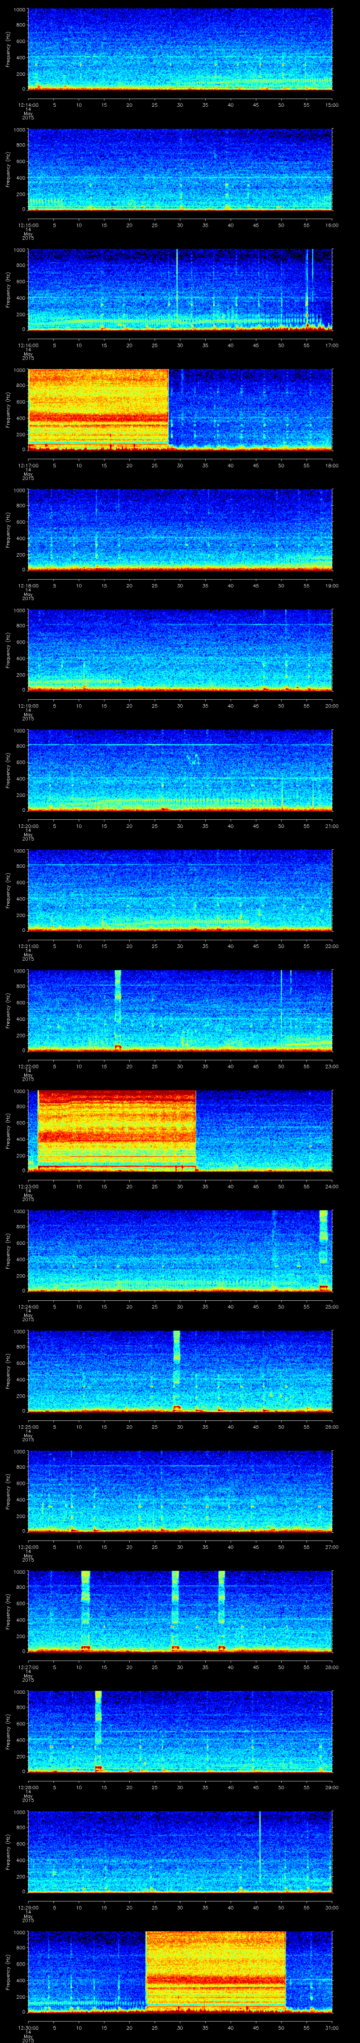Select the burst near 29 seconds in the 12:25:00 plot
Screen dimensions: 360x2043
[177, 1370]
